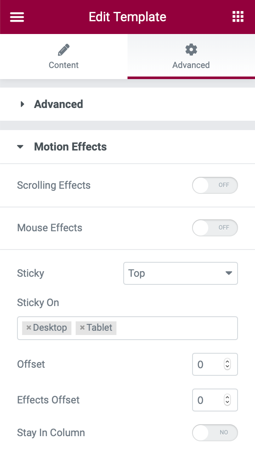Click the gear icon for Advanced
Screen dimensions: 255x454
click(x=191, y=50)
